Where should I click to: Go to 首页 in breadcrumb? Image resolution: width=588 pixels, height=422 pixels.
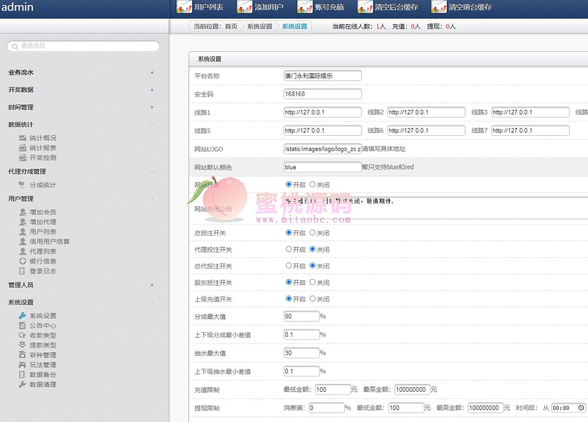click(x=231, y=26)
